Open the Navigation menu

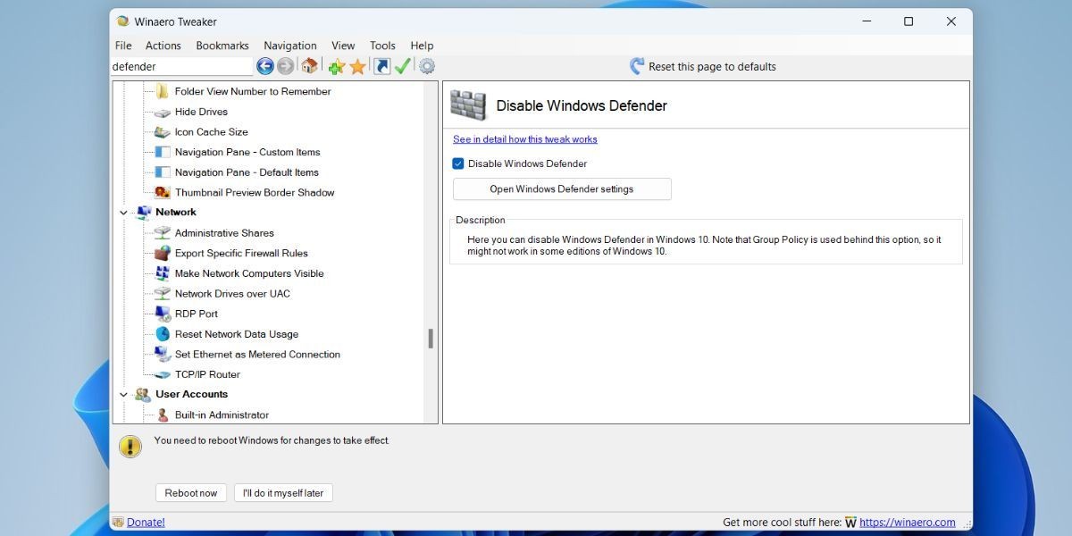290,46
